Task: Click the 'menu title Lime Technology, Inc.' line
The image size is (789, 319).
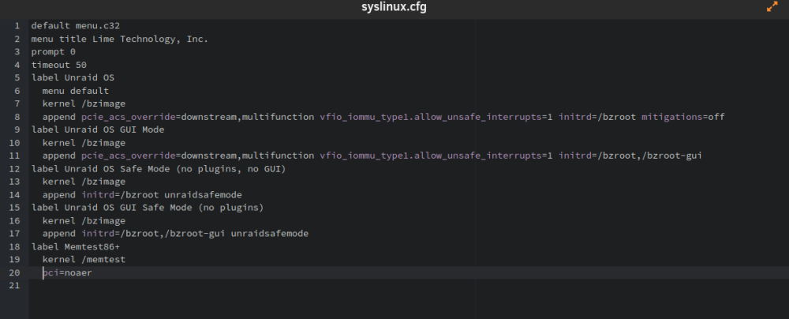Action: (x=120, y=39)
